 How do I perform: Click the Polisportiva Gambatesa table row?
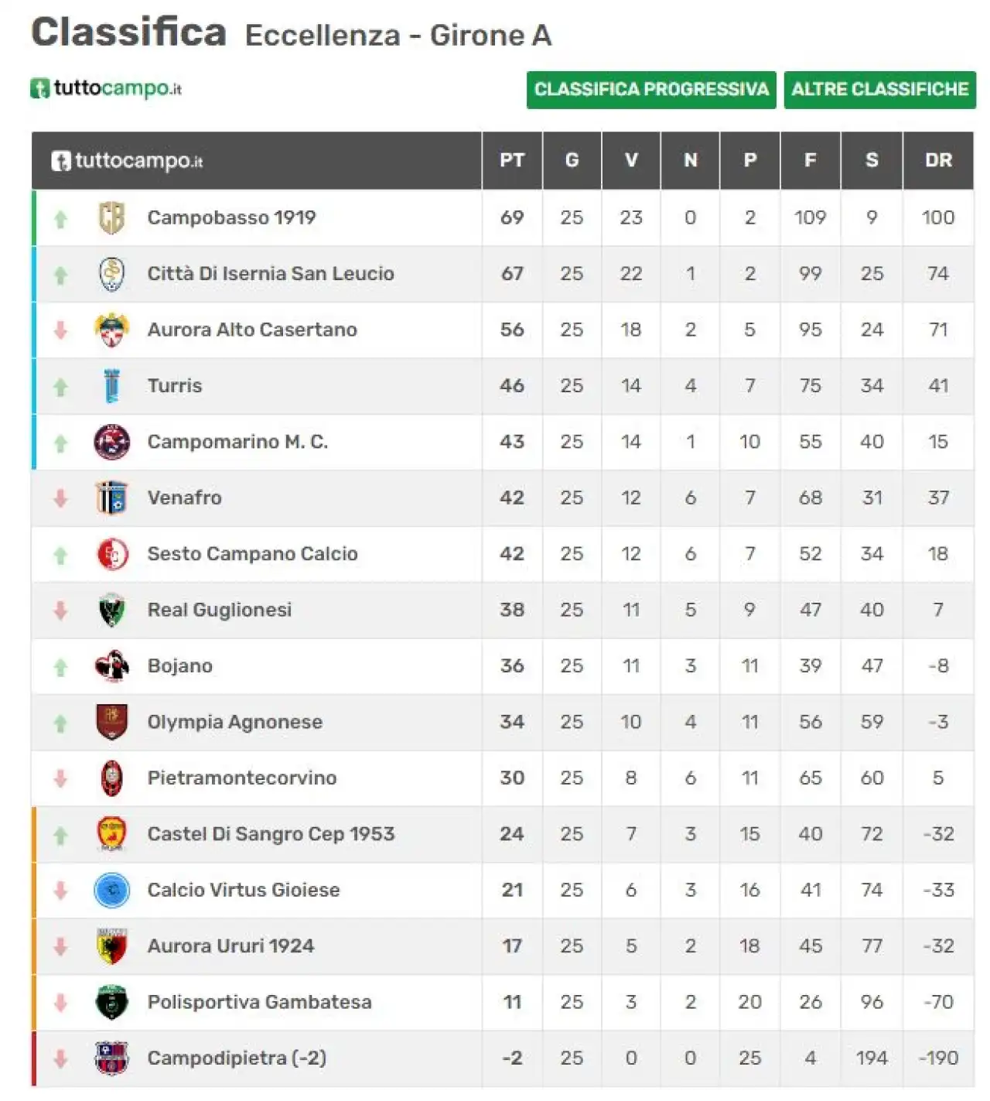[x=503, y=1002]
